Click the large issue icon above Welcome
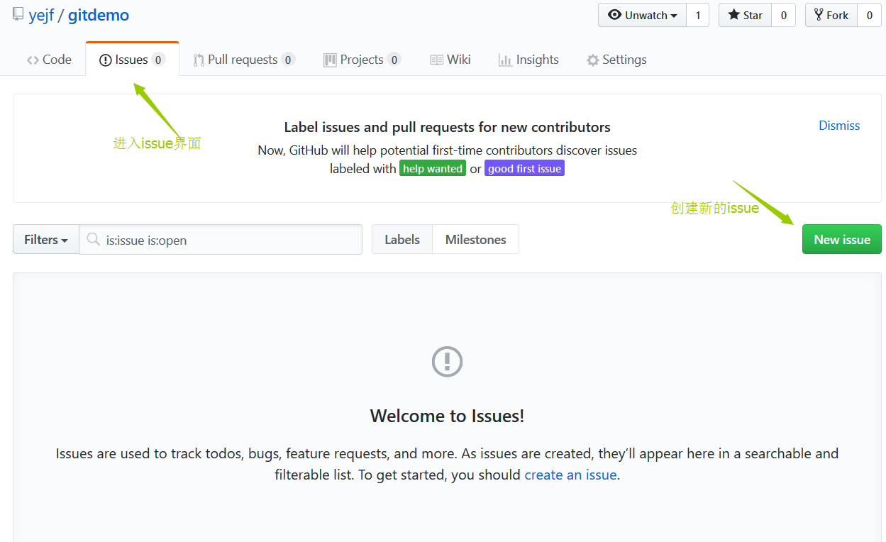 pyautogui.click(x=448, y=362)
